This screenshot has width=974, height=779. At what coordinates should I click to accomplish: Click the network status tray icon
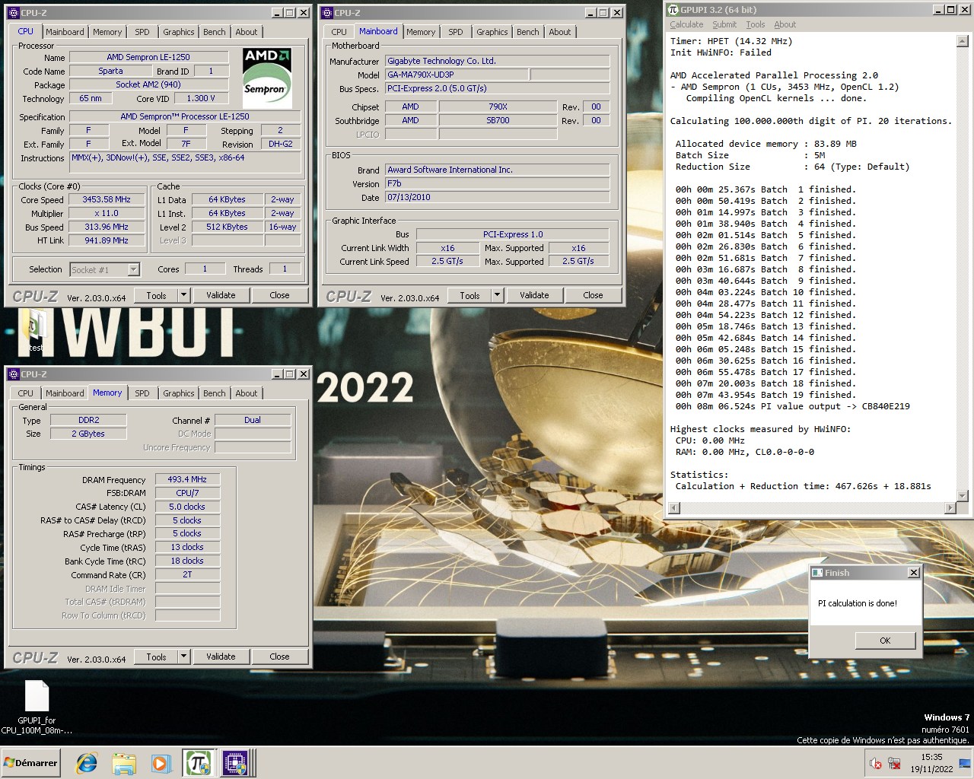point(895,763)
